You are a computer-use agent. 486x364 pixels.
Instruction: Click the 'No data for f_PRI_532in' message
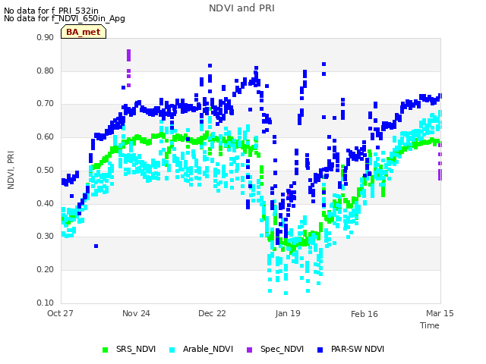pyautogui.click(x=51, y=11)
